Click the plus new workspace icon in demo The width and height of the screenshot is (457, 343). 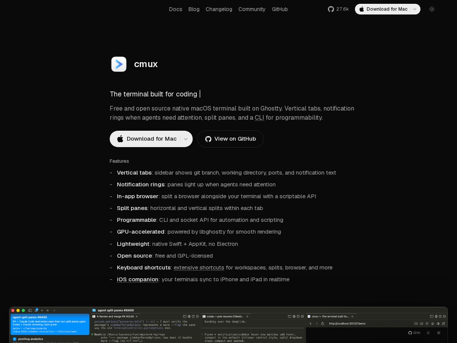(x=42, y=310)
